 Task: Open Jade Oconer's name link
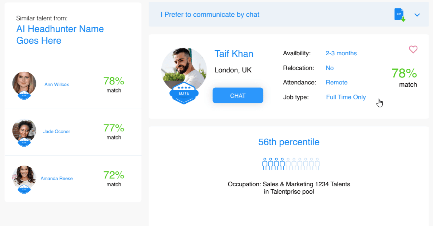click(56, 131)
